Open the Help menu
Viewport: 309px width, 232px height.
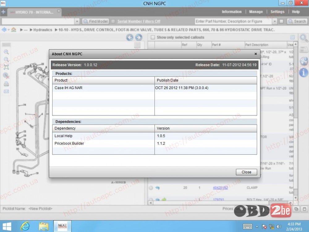296,12
